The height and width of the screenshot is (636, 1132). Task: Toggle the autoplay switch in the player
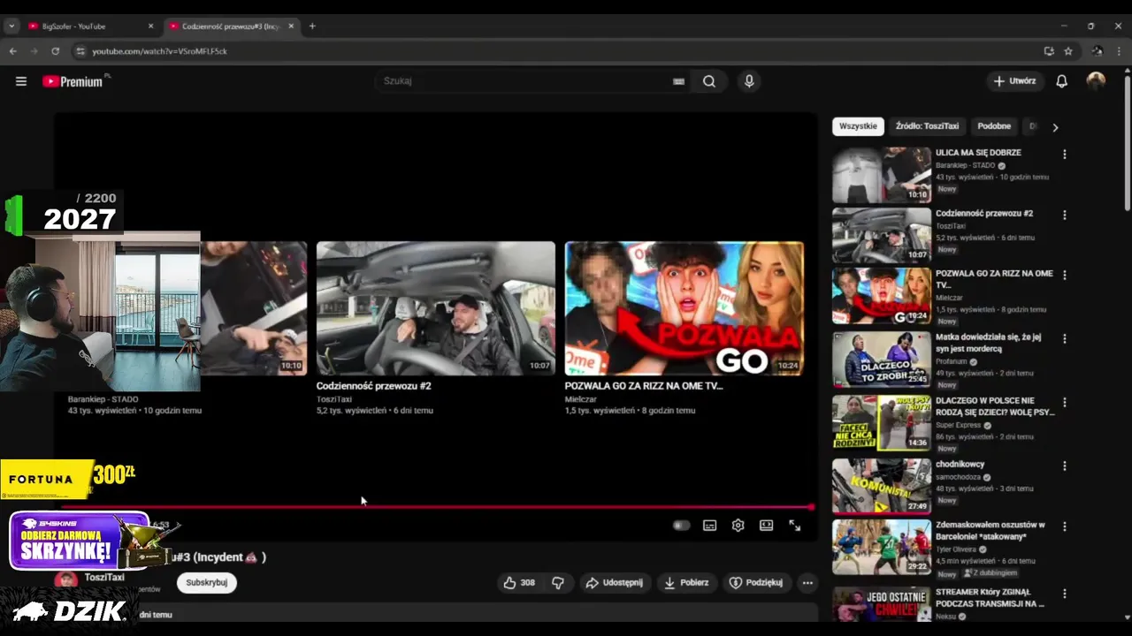click(681, 526)
